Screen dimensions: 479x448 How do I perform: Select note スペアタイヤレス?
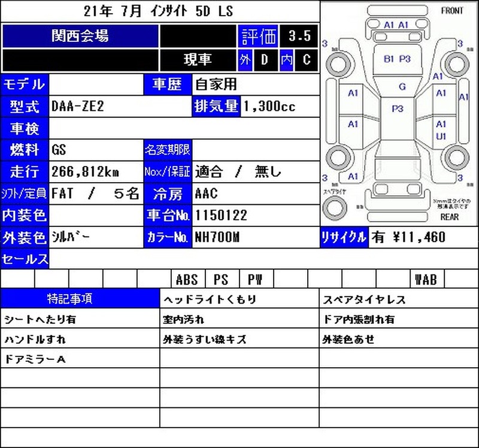pyautogui.click(x=364, y=300)
